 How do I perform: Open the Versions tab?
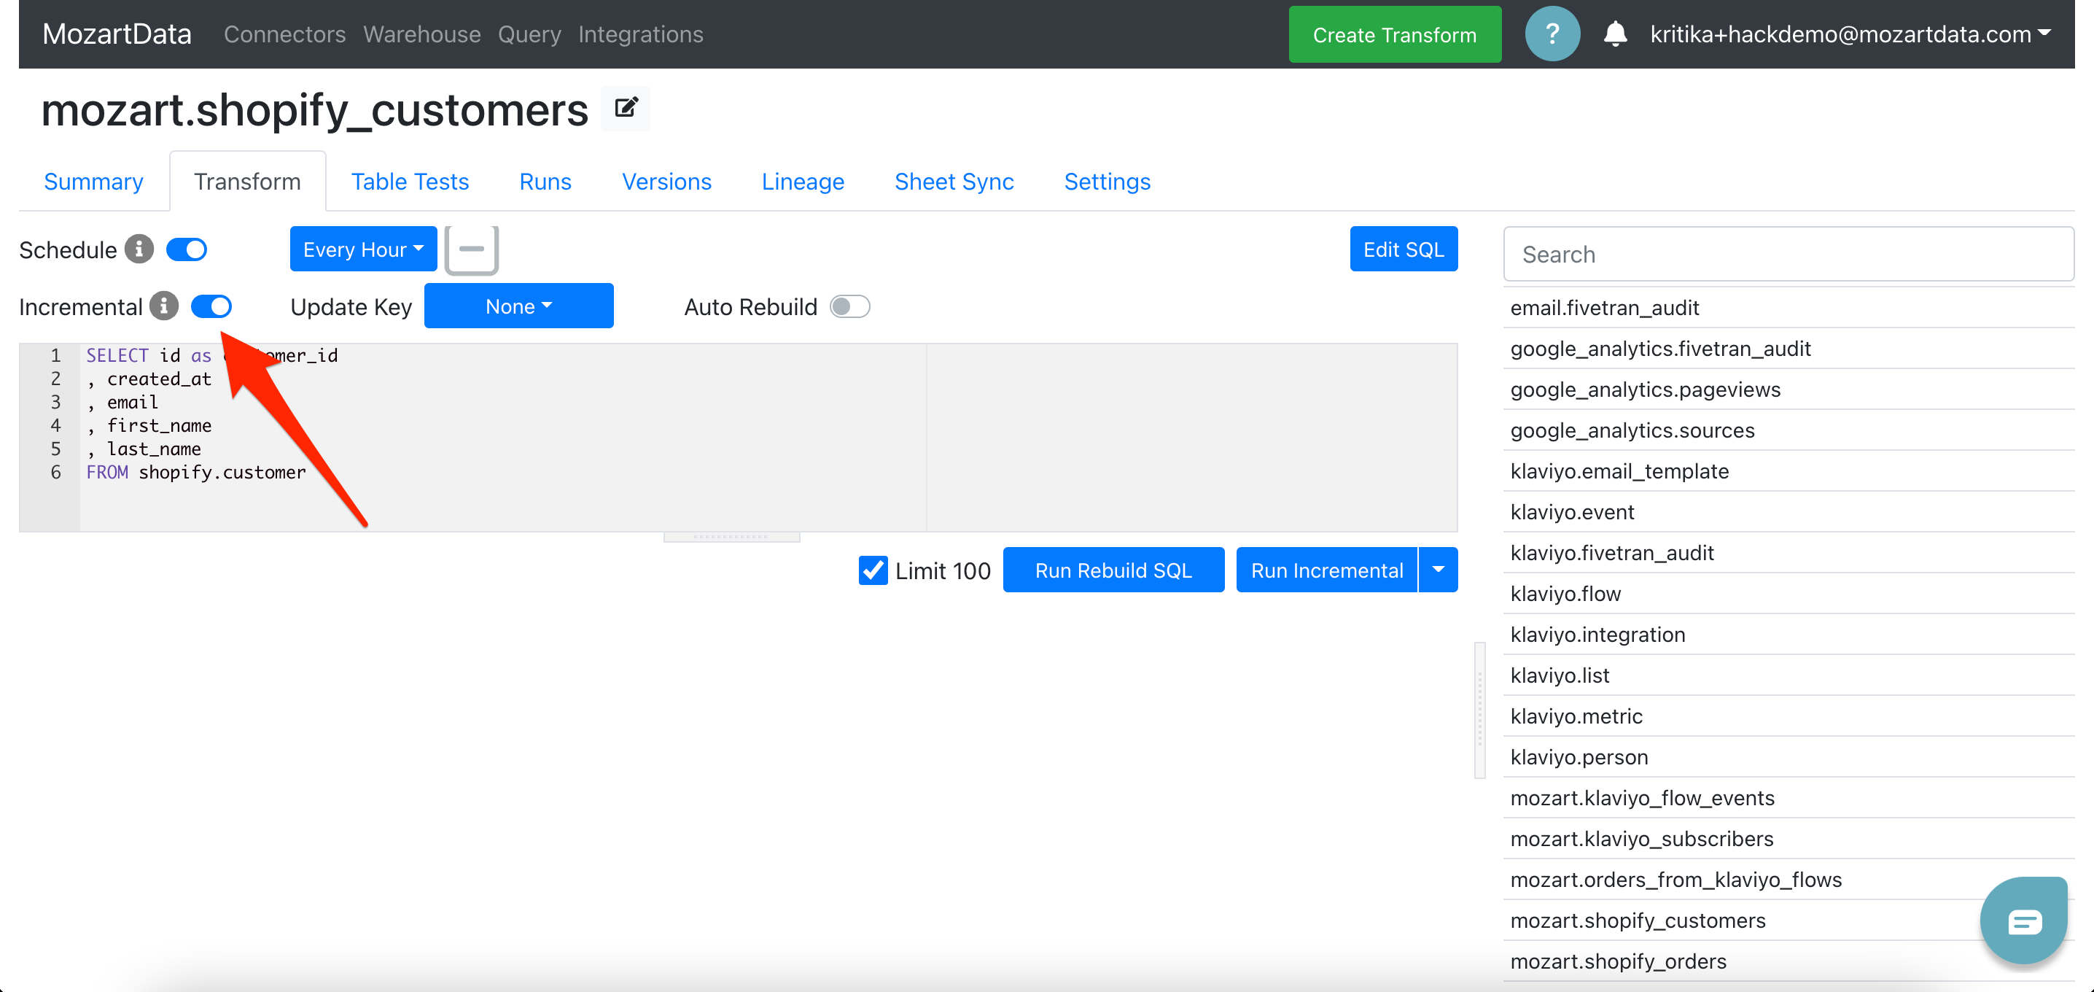coord(666,182)
